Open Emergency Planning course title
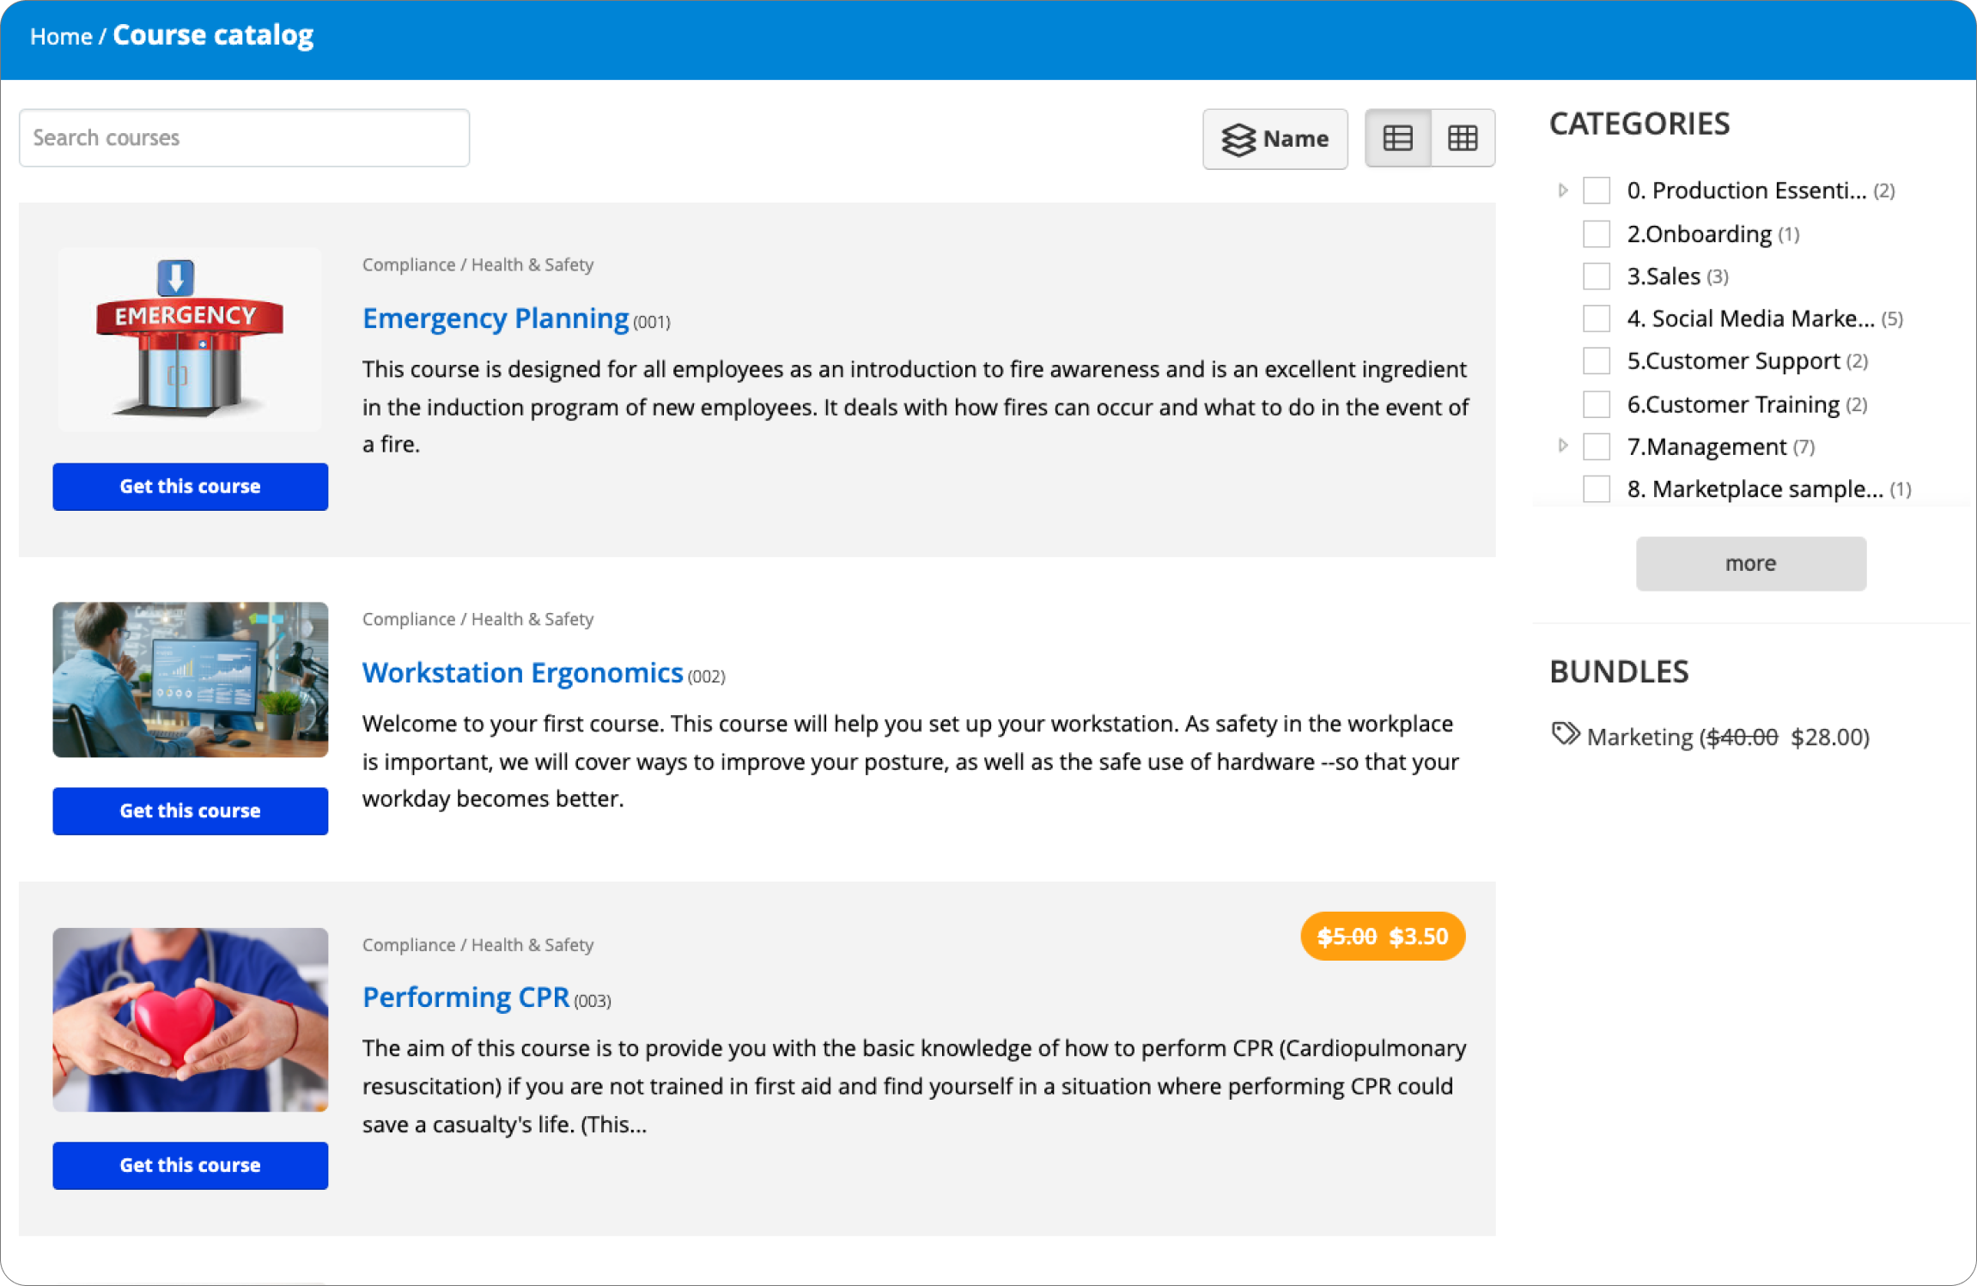The width and height of the screenshot is (1977, 1286). click(x=496, y=318)
